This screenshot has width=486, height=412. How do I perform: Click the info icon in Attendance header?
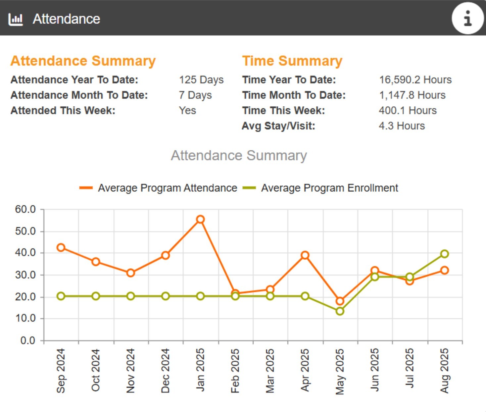coord(467,18)
